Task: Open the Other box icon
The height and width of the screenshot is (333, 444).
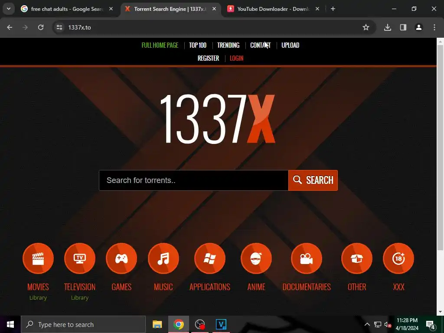Action: 357,258
